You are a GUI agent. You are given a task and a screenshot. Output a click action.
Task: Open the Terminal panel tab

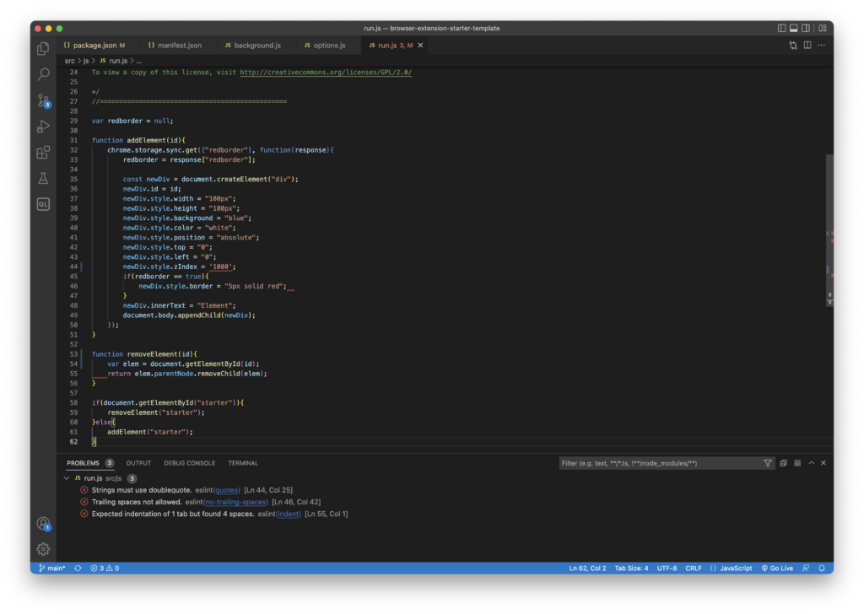243,463
